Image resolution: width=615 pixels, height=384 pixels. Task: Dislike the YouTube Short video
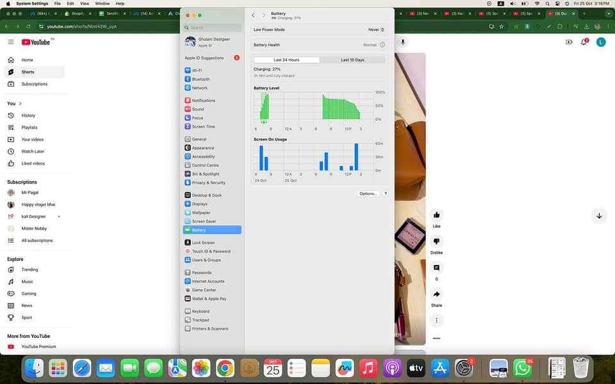pos(436,242)
